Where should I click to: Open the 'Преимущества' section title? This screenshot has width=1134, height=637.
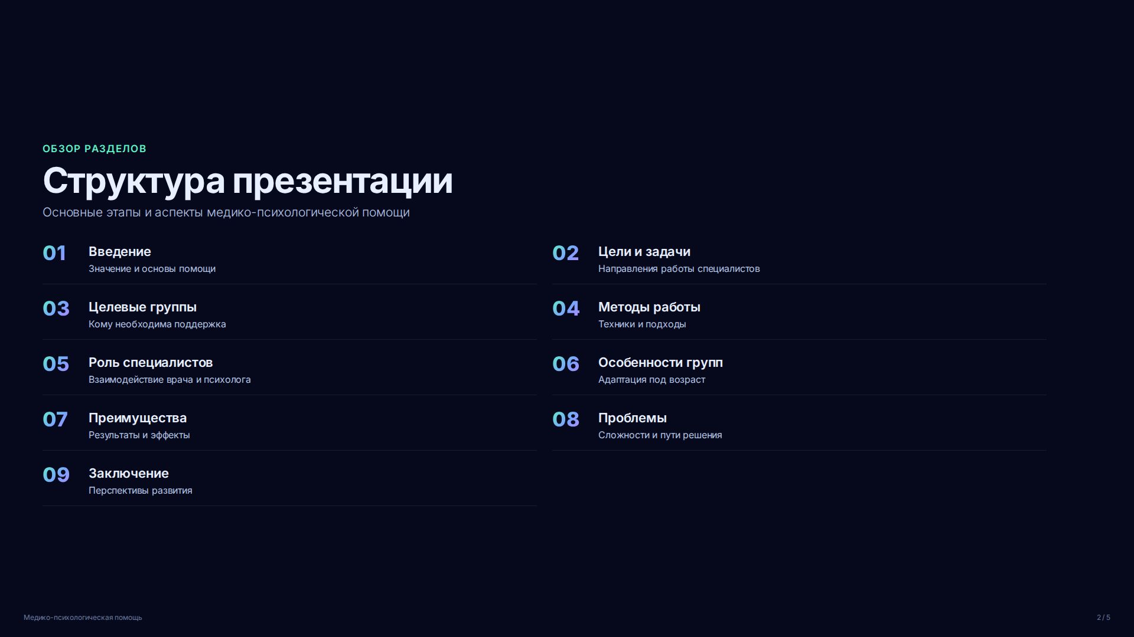click(138, 418)
